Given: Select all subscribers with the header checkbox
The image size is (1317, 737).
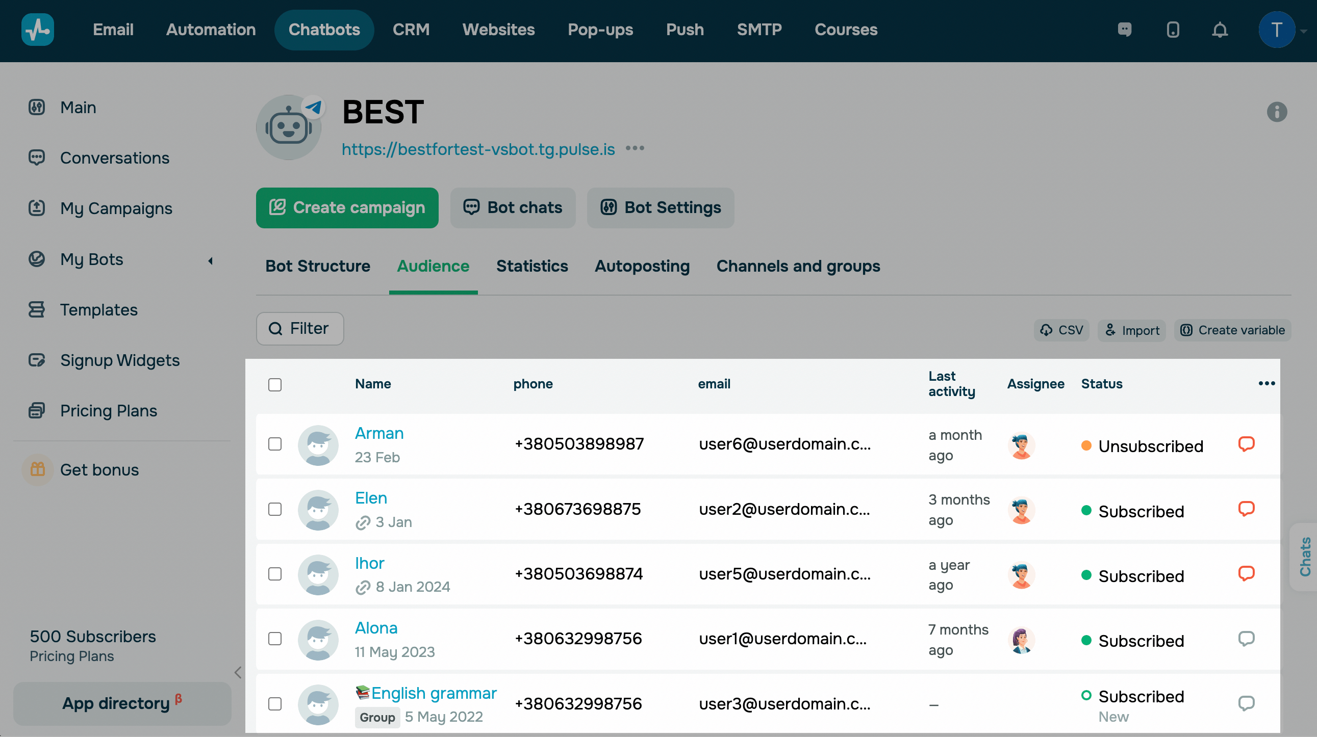Looking at the screenshot, I should pyautogui.click(x=274, y=385).
